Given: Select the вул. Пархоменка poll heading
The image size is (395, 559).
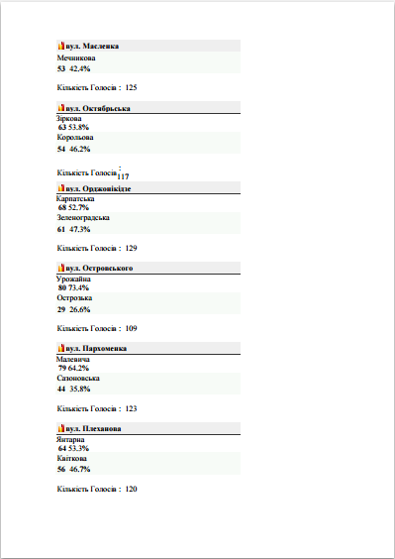Looking at the screenshot, I should pos(96,348).
